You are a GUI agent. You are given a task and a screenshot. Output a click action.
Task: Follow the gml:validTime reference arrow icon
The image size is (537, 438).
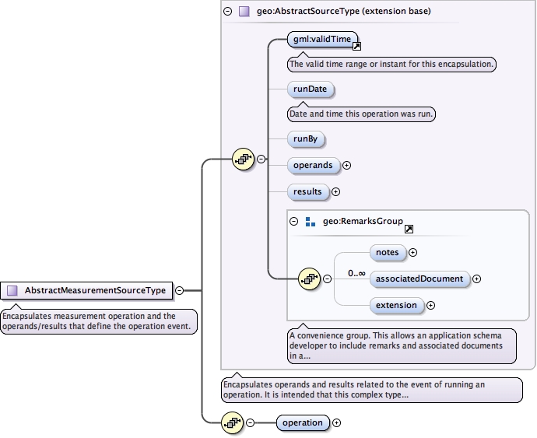(356, 47)
